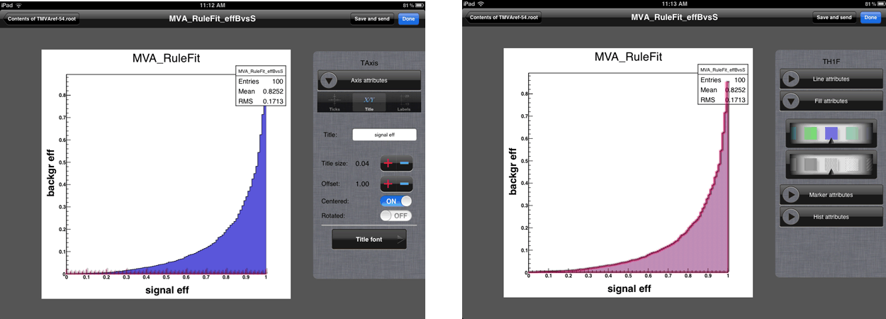Collapse the Fill attributes section
Viewport: 886px width, 319px height.
point(791,101)
